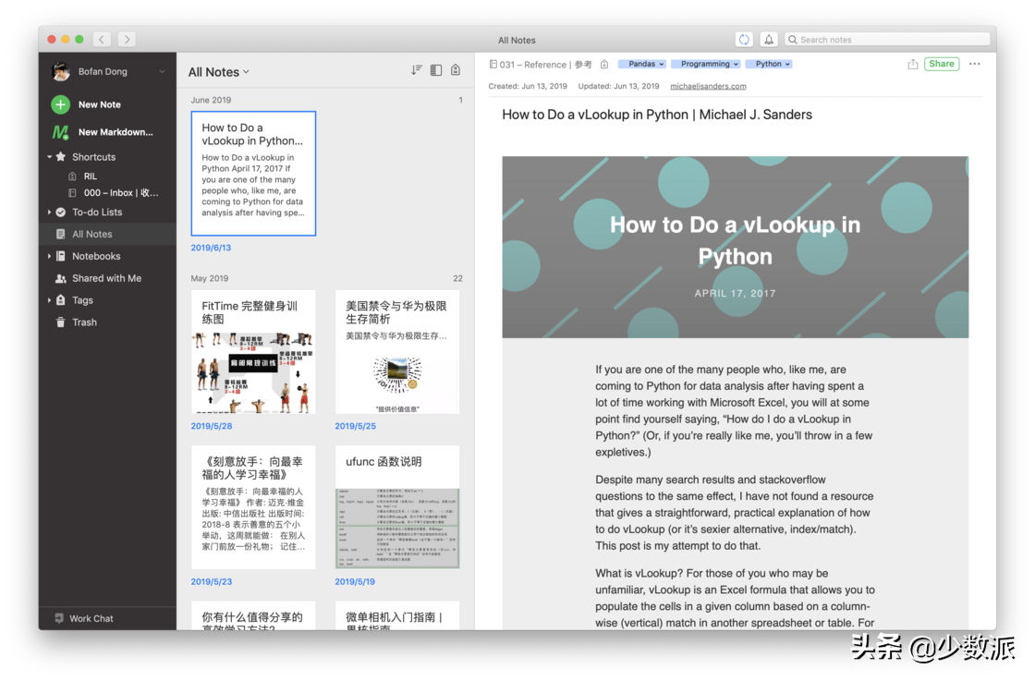Open the 000 – Inbox shortcut

114,193
